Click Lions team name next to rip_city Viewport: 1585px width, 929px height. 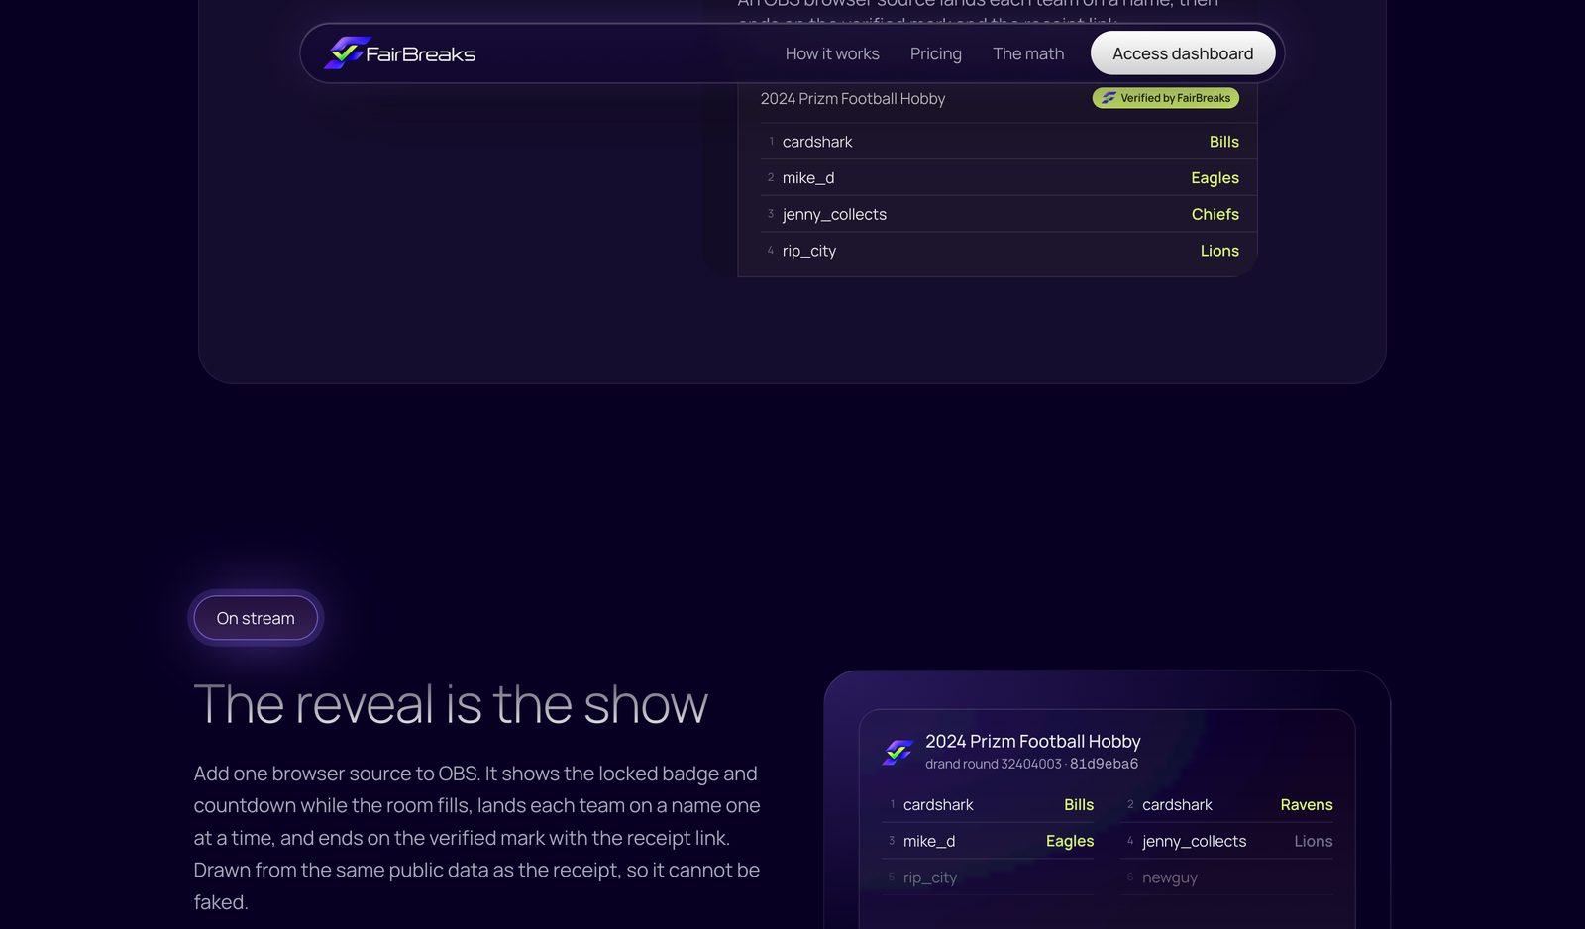1219,251
